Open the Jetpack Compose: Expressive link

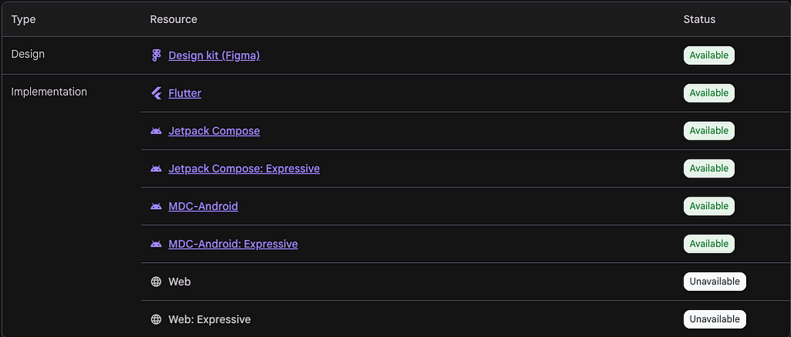pyautogui.click(x=244, y=169)
